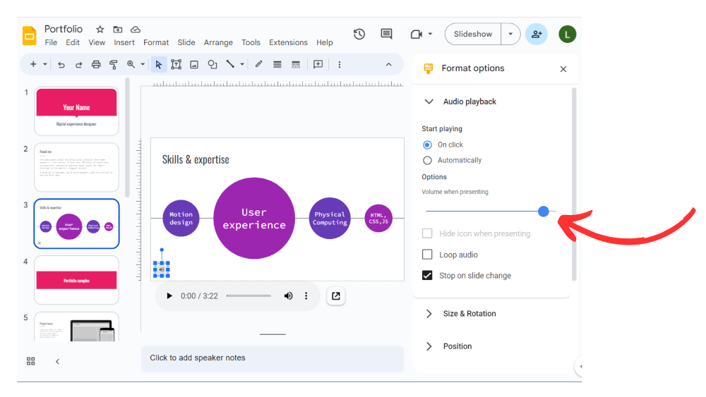This screenshot has height=397, width=706.
Task: Open audio player more options
Action: (x=306, y=296)
